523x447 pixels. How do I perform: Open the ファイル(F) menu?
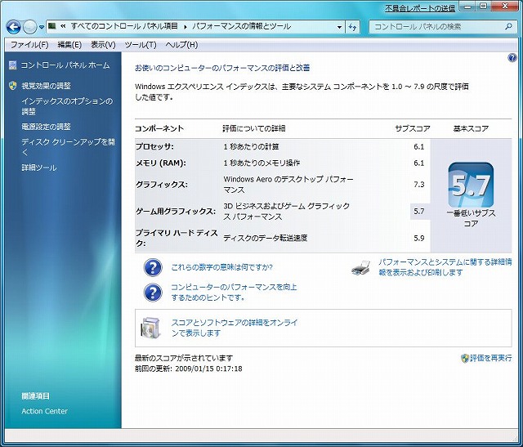29,45
